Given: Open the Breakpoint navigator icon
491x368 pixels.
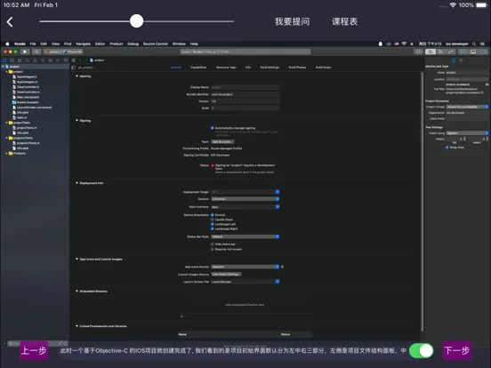Looking at the screenshot, I should tap(58, 60).
